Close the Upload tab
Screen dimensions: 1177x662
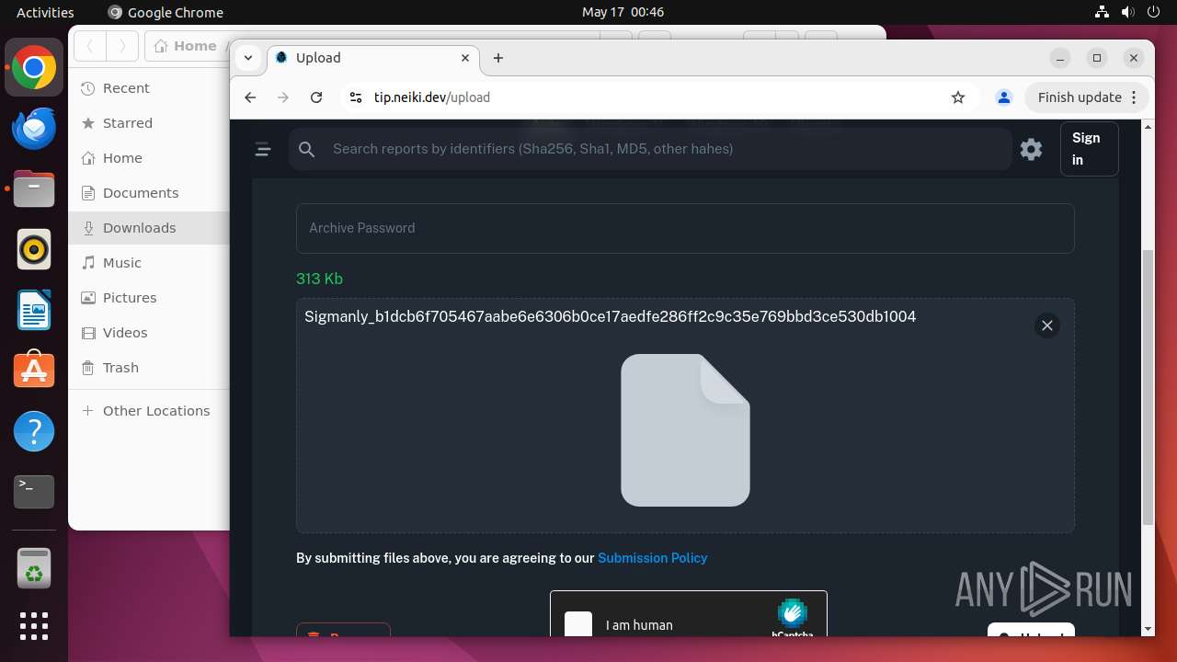tap(465, 58)
